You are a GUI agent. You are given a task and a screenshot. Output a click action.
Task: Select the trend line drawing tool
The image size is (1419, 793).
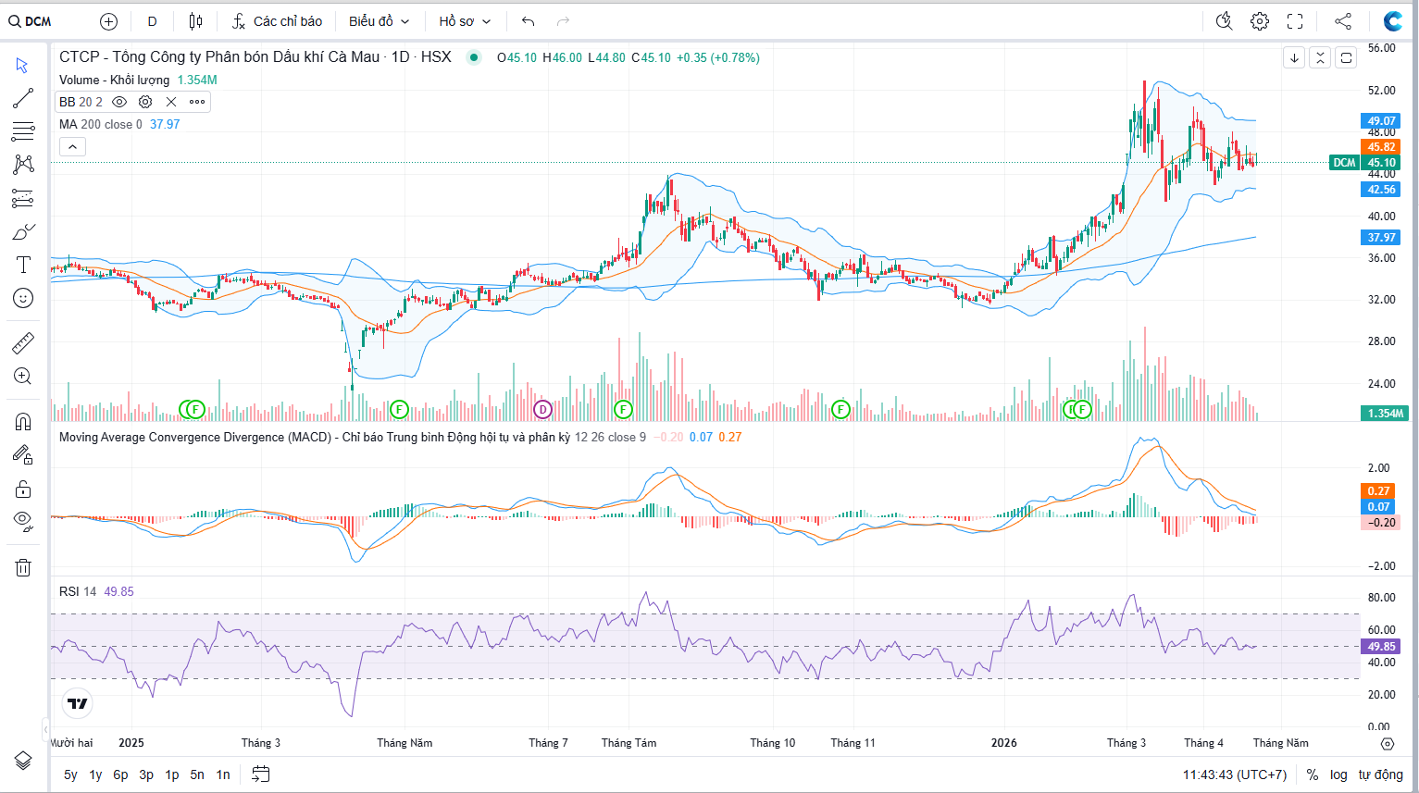[23, 98]
